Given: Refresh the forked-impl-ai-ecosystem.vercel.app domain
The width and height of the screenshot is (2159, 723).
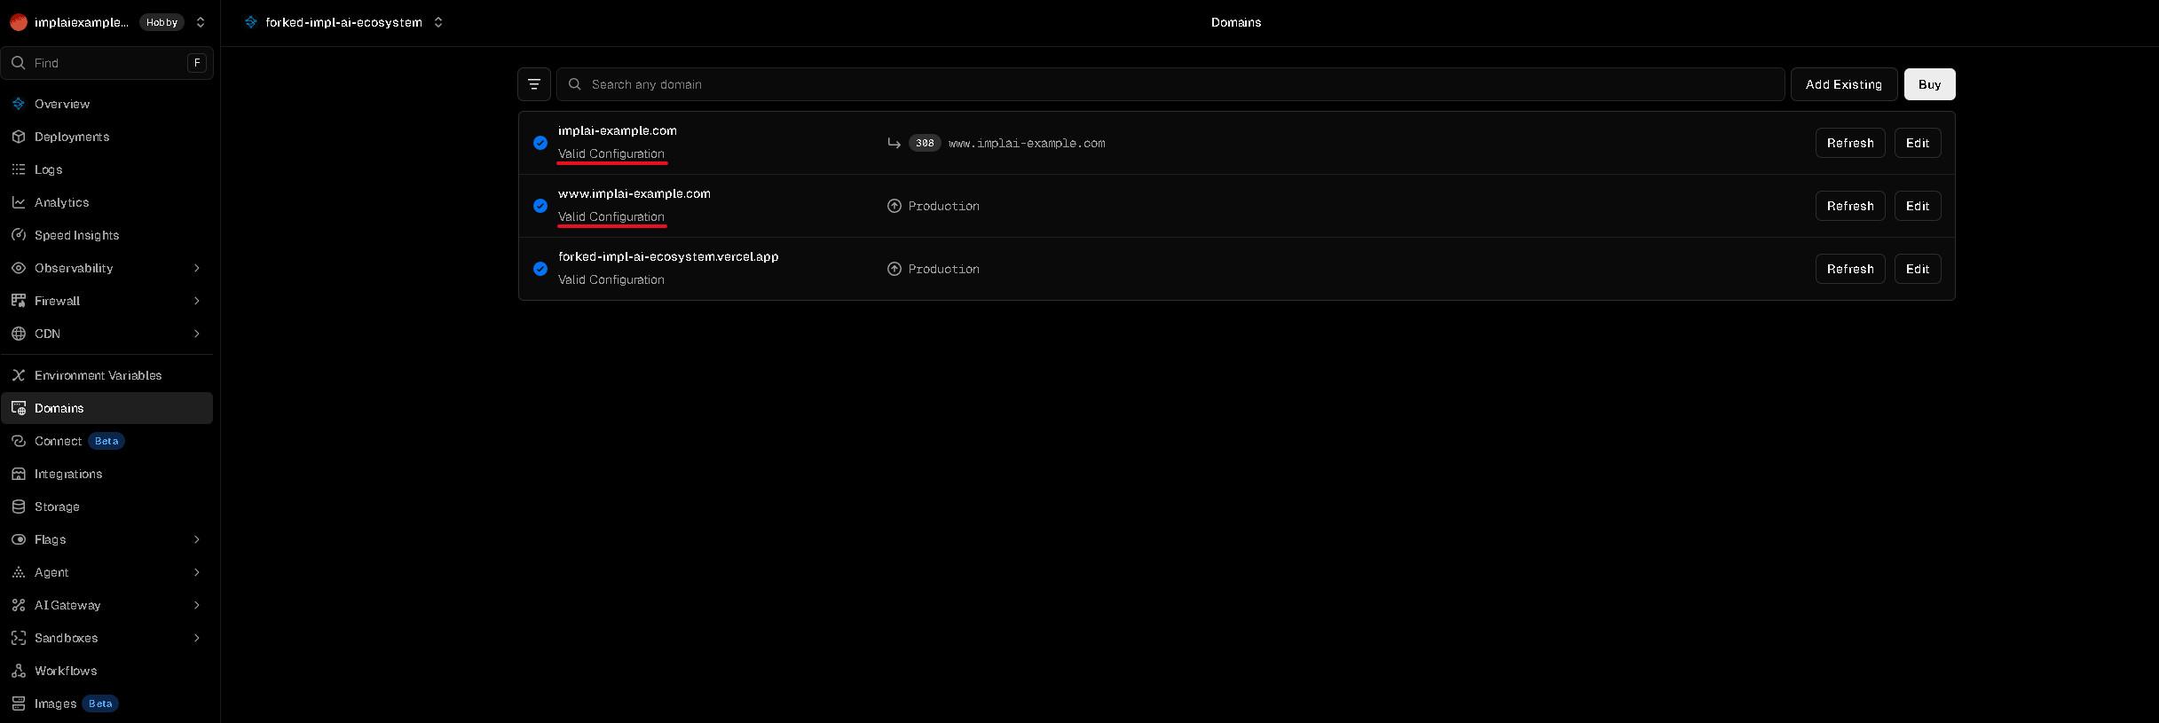Looking at the screenshot, I should [x=1850, y=269].
